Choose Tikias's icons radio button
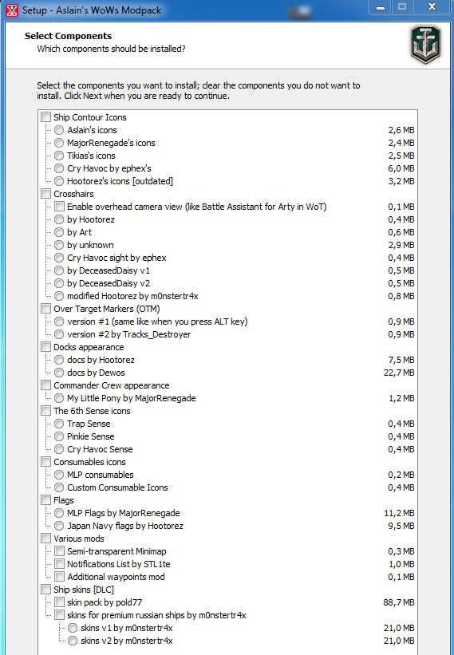The height and width of the screenshot is (655, 454). (59, 156)
